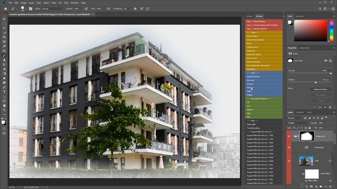
Task: Select the Gradient tool
Action: [4, 73]
